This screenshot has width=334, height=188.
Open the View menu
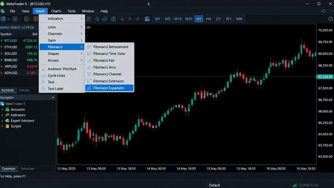pyautogui.click(x=25, y=11)
